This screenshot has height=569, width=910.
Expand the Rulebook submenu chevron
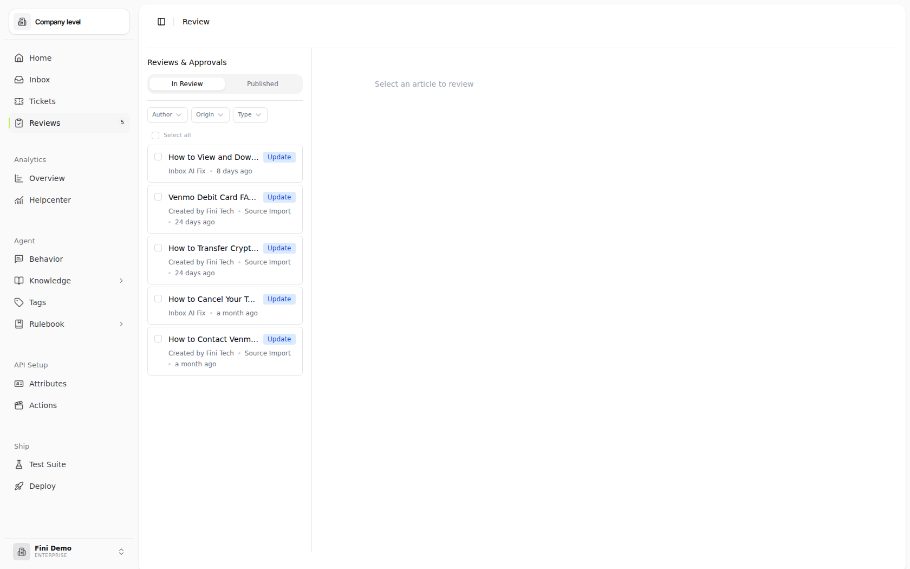tap(121, 324)
